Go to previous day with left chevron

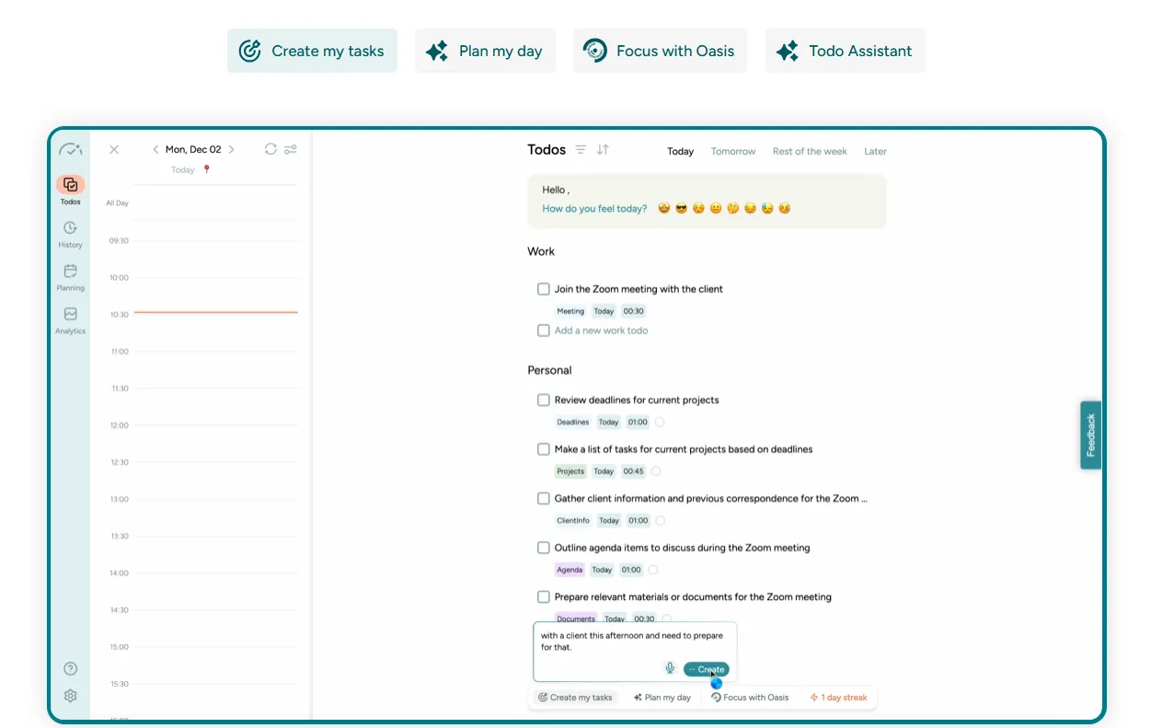click(155, 149)
